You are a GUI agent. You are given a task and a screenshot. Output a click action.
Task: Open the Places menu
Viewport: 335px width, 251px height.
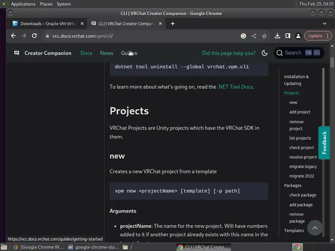pos(46,4)
